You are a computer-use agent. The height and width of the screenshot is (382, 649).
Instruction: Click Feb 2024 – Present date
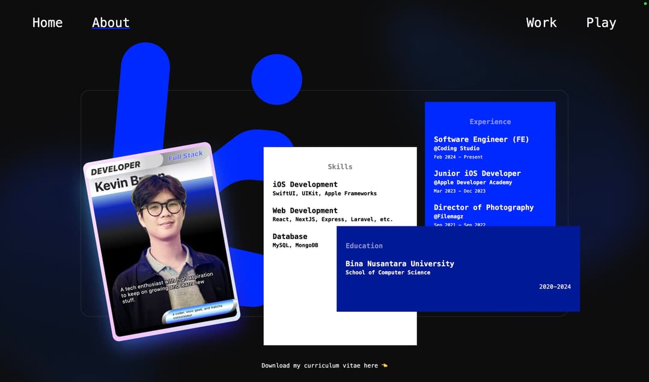coord(458,157)
